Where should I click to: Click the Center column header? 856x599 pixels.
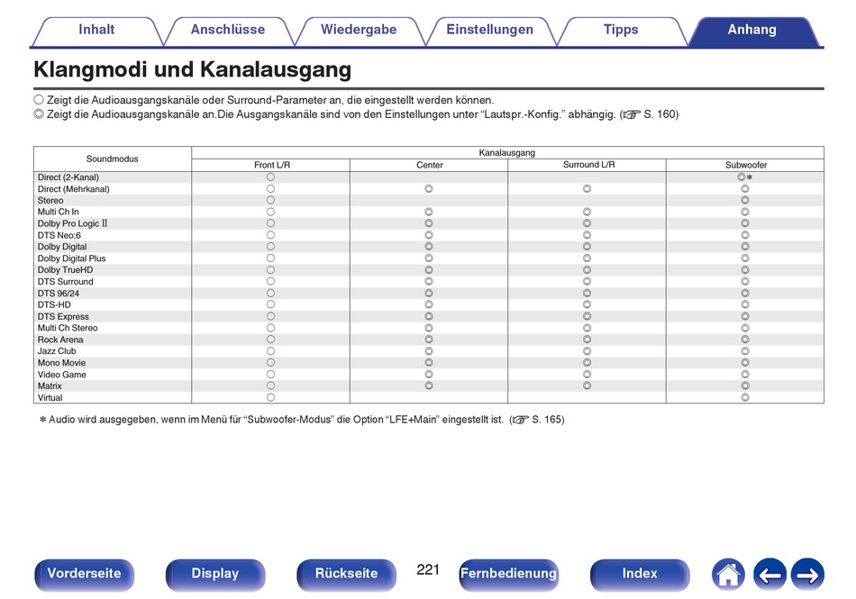point(429,165)
